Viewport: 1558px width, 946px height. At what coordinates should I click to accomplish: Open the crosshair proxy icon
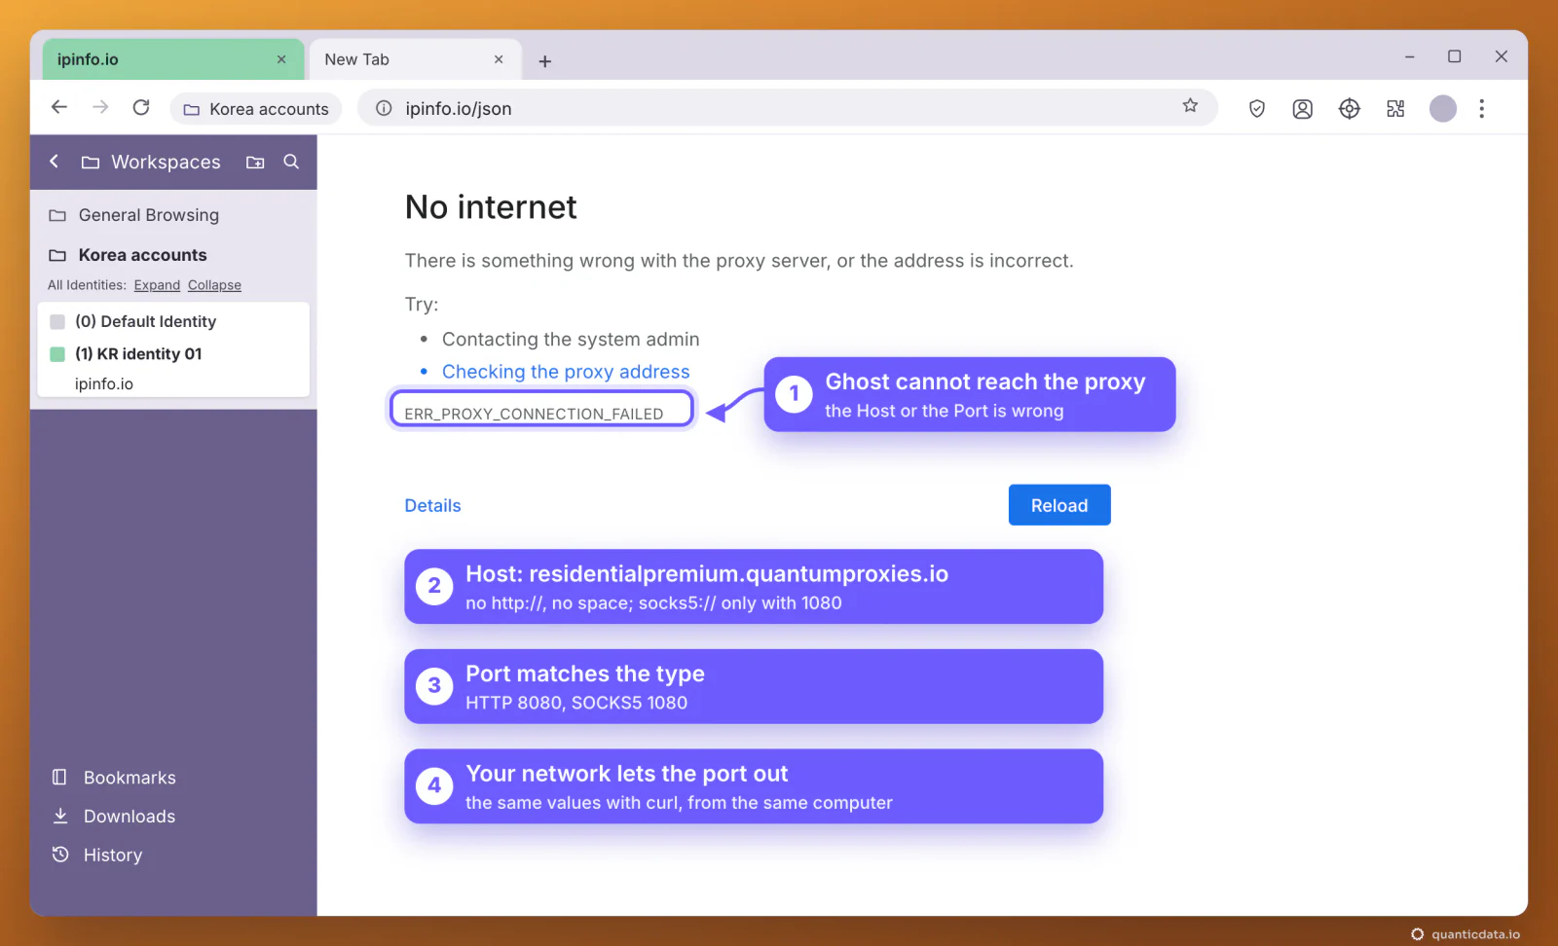click(1350, 109)
